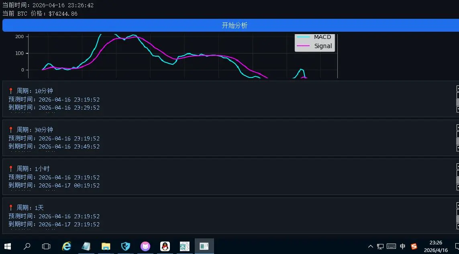Screen dimensions: 459x254
Task: Click 到期时间 2026-04-17 23:19:52
Action: (54, 224)
